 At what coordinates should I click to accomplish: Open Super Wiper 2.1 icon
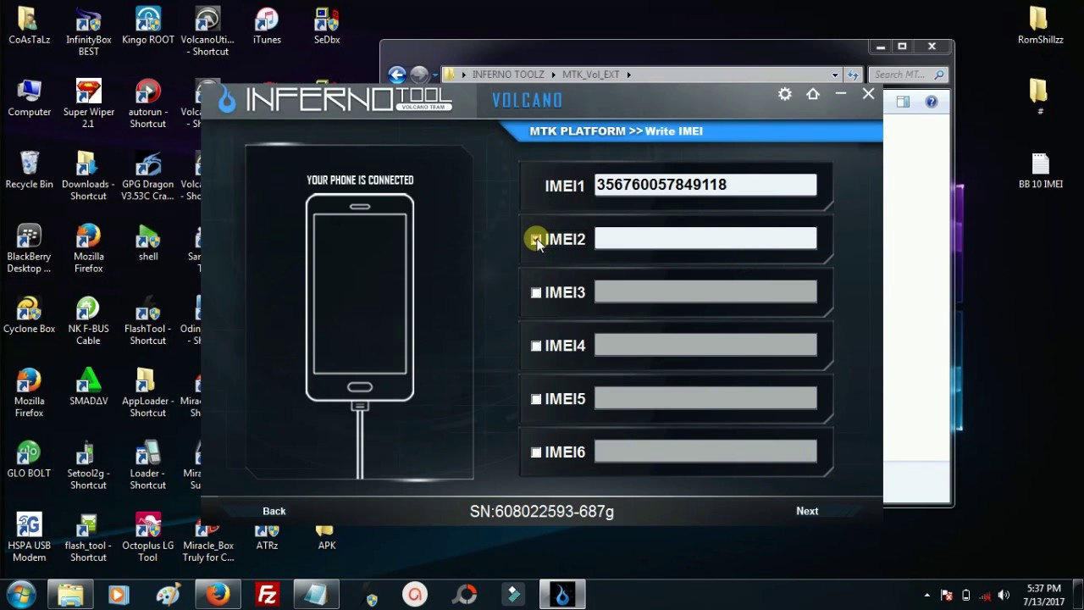click(x=88, y=103)
